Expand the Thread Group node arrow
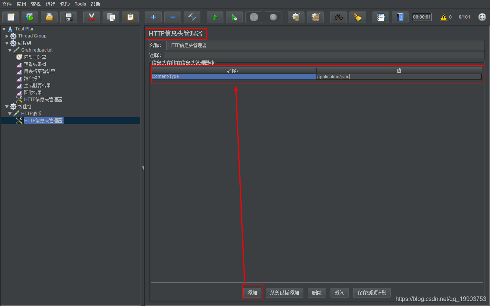The width and height of the screenshot is (490, 306). [x=7, y=36]
